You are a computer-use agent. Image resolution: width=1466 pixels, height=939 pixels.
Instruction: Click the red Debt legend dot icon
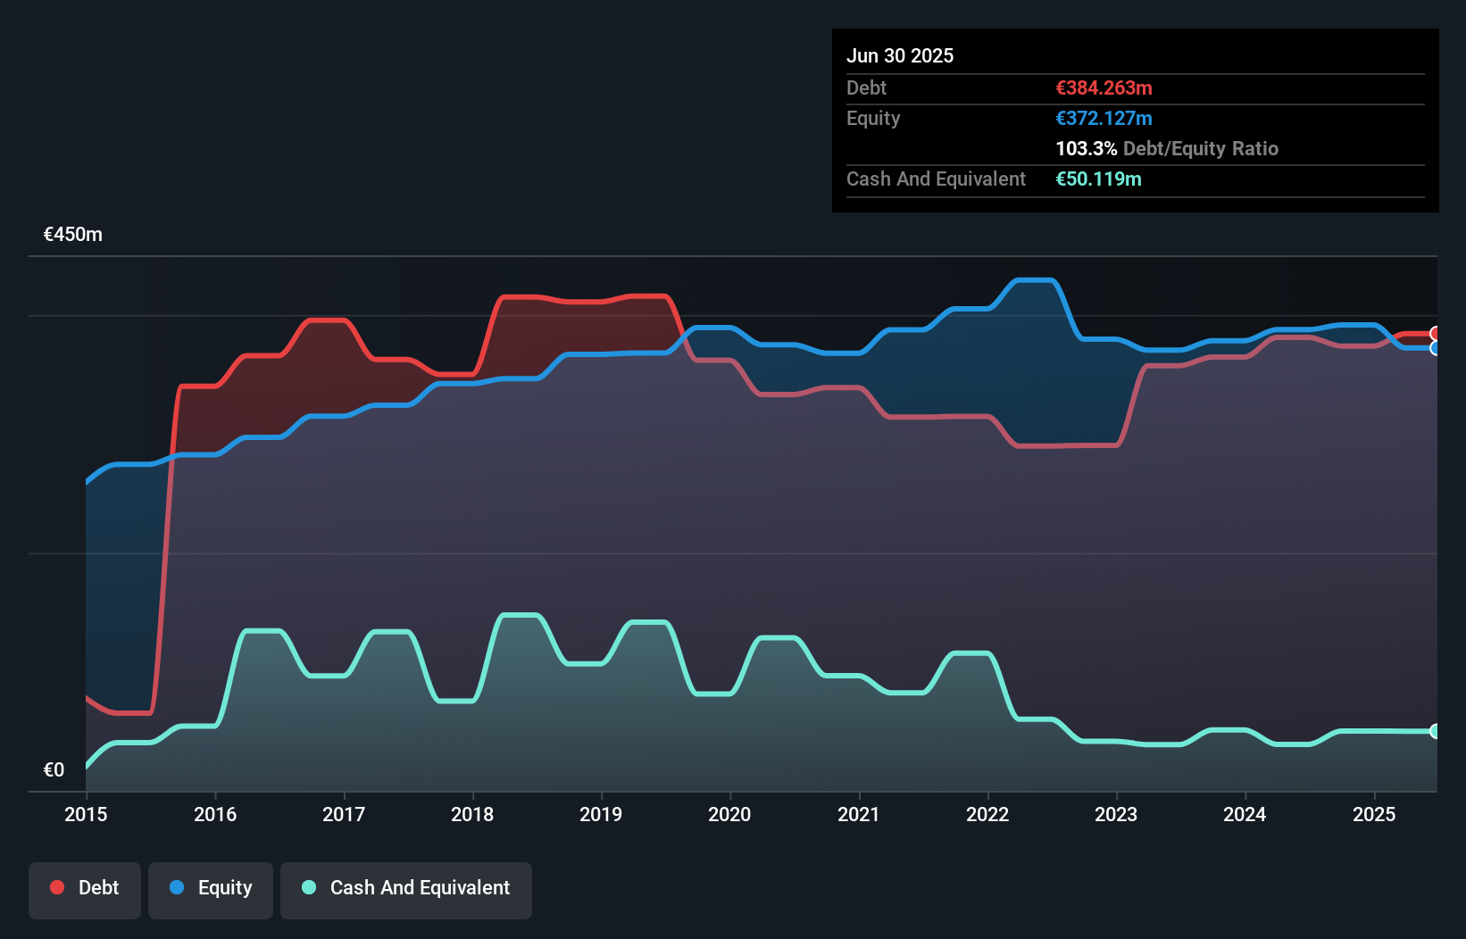click(56, 887)
